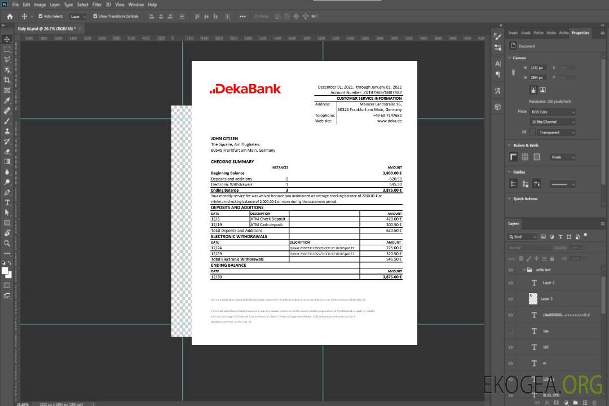Screen dimensions: 609x406
Task: Toggle layer filtering on/off switch
Action: pyautogui.click(x=585, y=236)
